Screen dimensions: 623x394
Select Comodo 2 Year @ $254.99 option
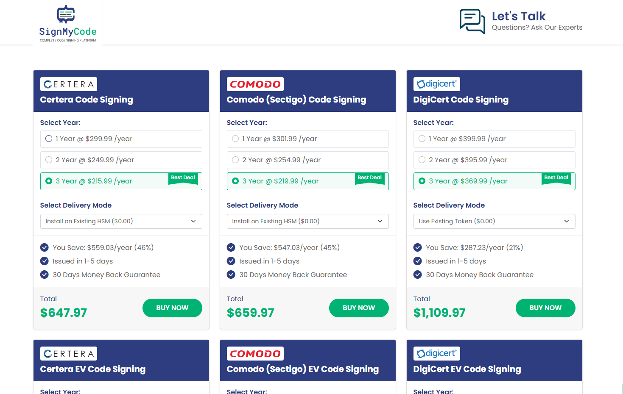pyautogui.click(x=235, y=160)
